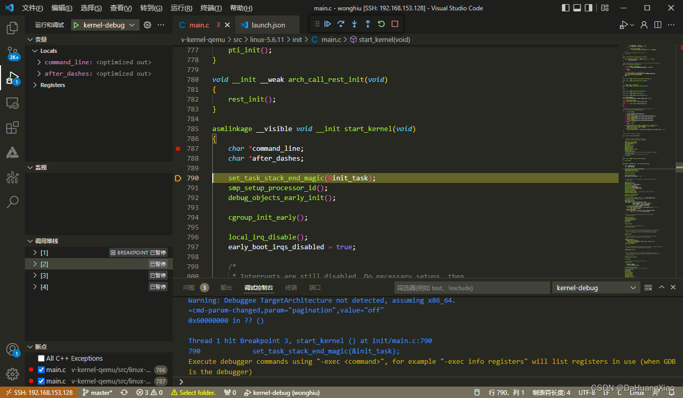The width and height of the screenshot is (683, 398).
Task: Toggle bottom panel layout icon
Action: point(577,8)
